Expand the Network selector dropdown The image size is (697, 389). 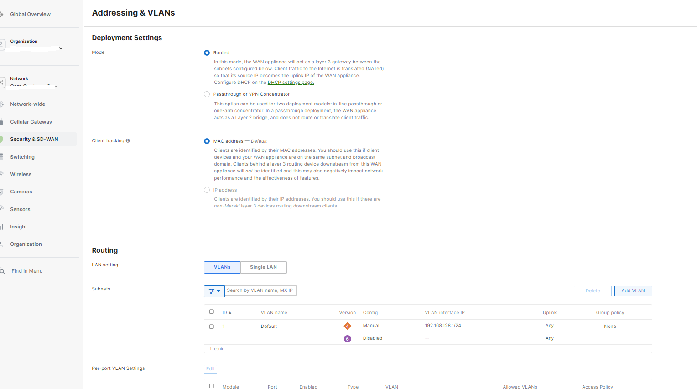[x=55, y=85]
